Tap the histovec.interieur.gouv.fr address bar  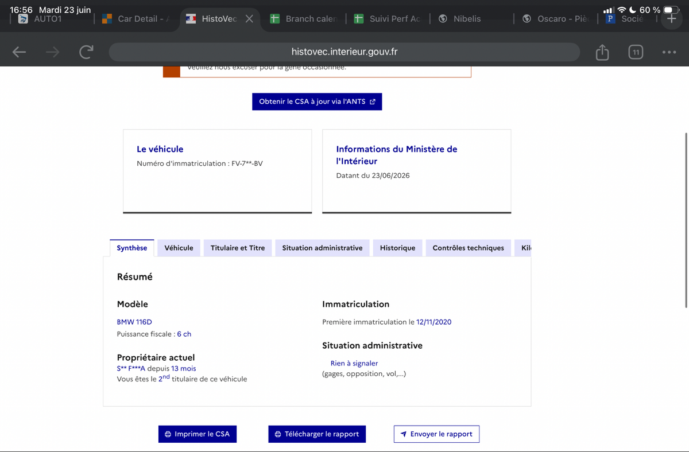(x=344, y=52)
